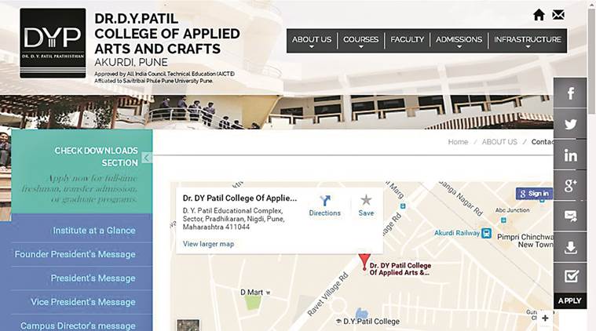Screen dimensions: 596x331
Task: Open the INFRASTRUCTURE menu item
Action: click(527, 40)
